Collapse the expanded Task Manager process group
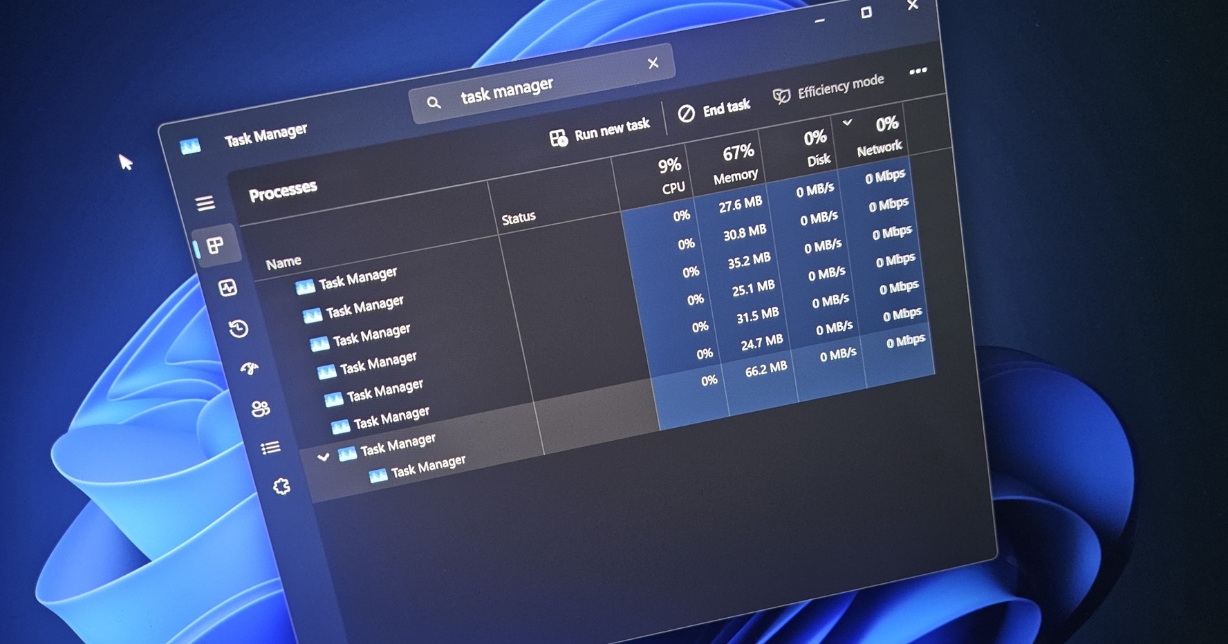Screen dimensions: 1228x644 (322, 457)
